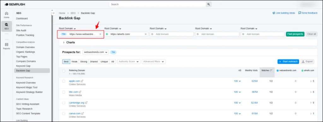
Task: Tick the canva.com row checkbox
Action: click(x=64, y=114)
